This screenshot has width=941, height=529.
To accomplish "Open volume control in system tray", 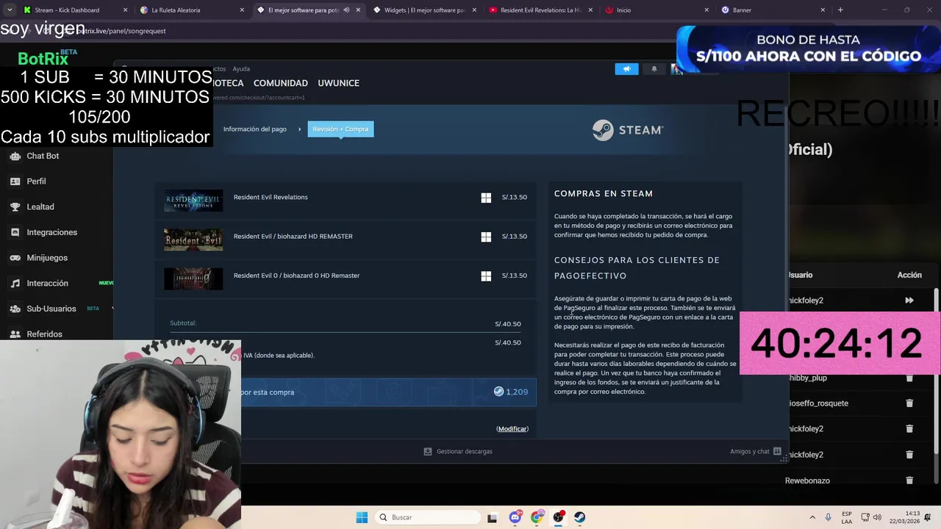I will (x=877, y=517).
